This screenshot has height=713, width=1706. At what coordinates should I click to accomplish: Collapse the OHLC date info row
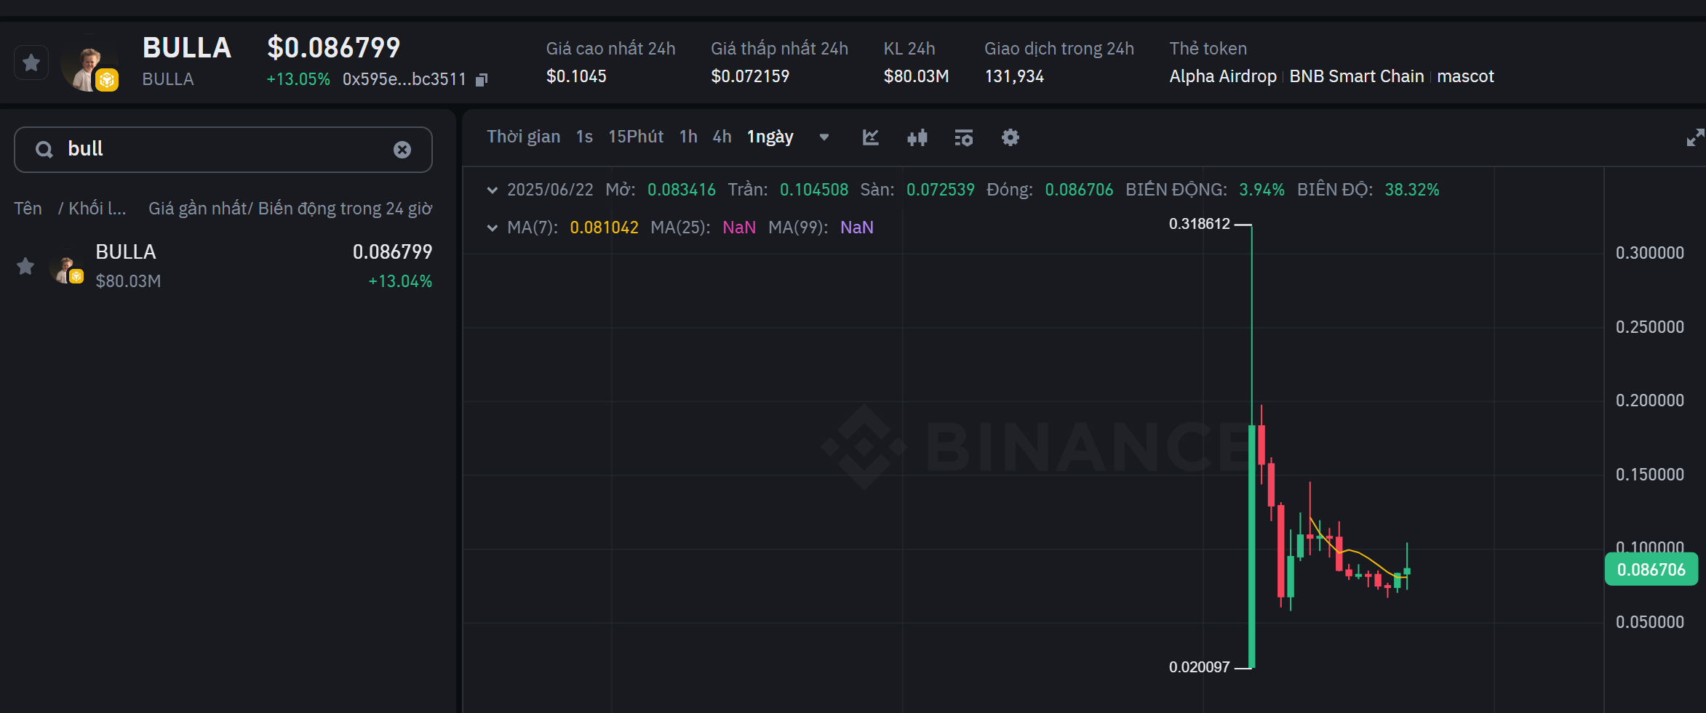[x=493, y=190]
